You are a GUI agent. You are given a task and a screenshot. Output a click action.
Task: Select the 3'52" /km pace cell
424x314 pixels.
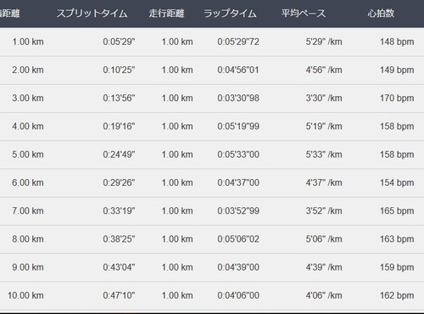(324, 211)
